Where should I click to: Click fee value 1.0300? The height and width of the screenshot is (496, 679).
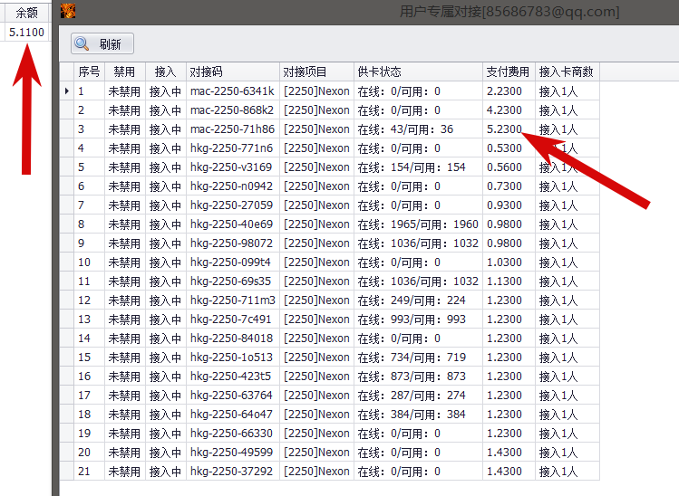509,262
